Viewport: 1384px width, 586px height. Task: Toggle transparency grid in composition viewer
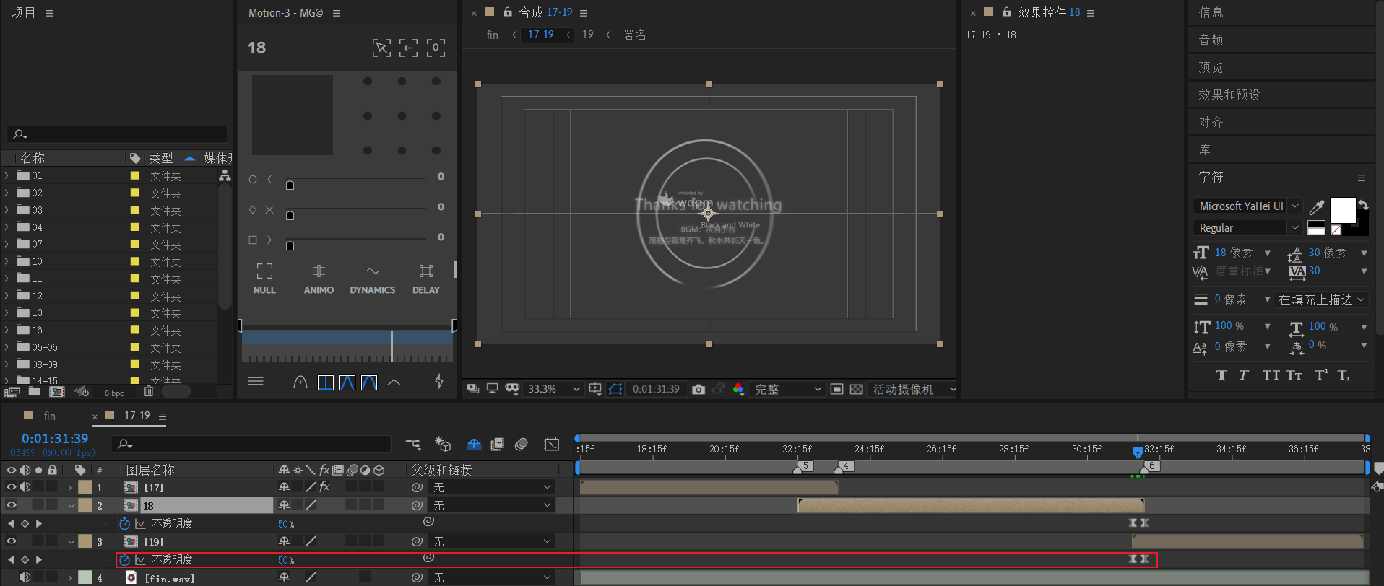click(x=856, y=389)
